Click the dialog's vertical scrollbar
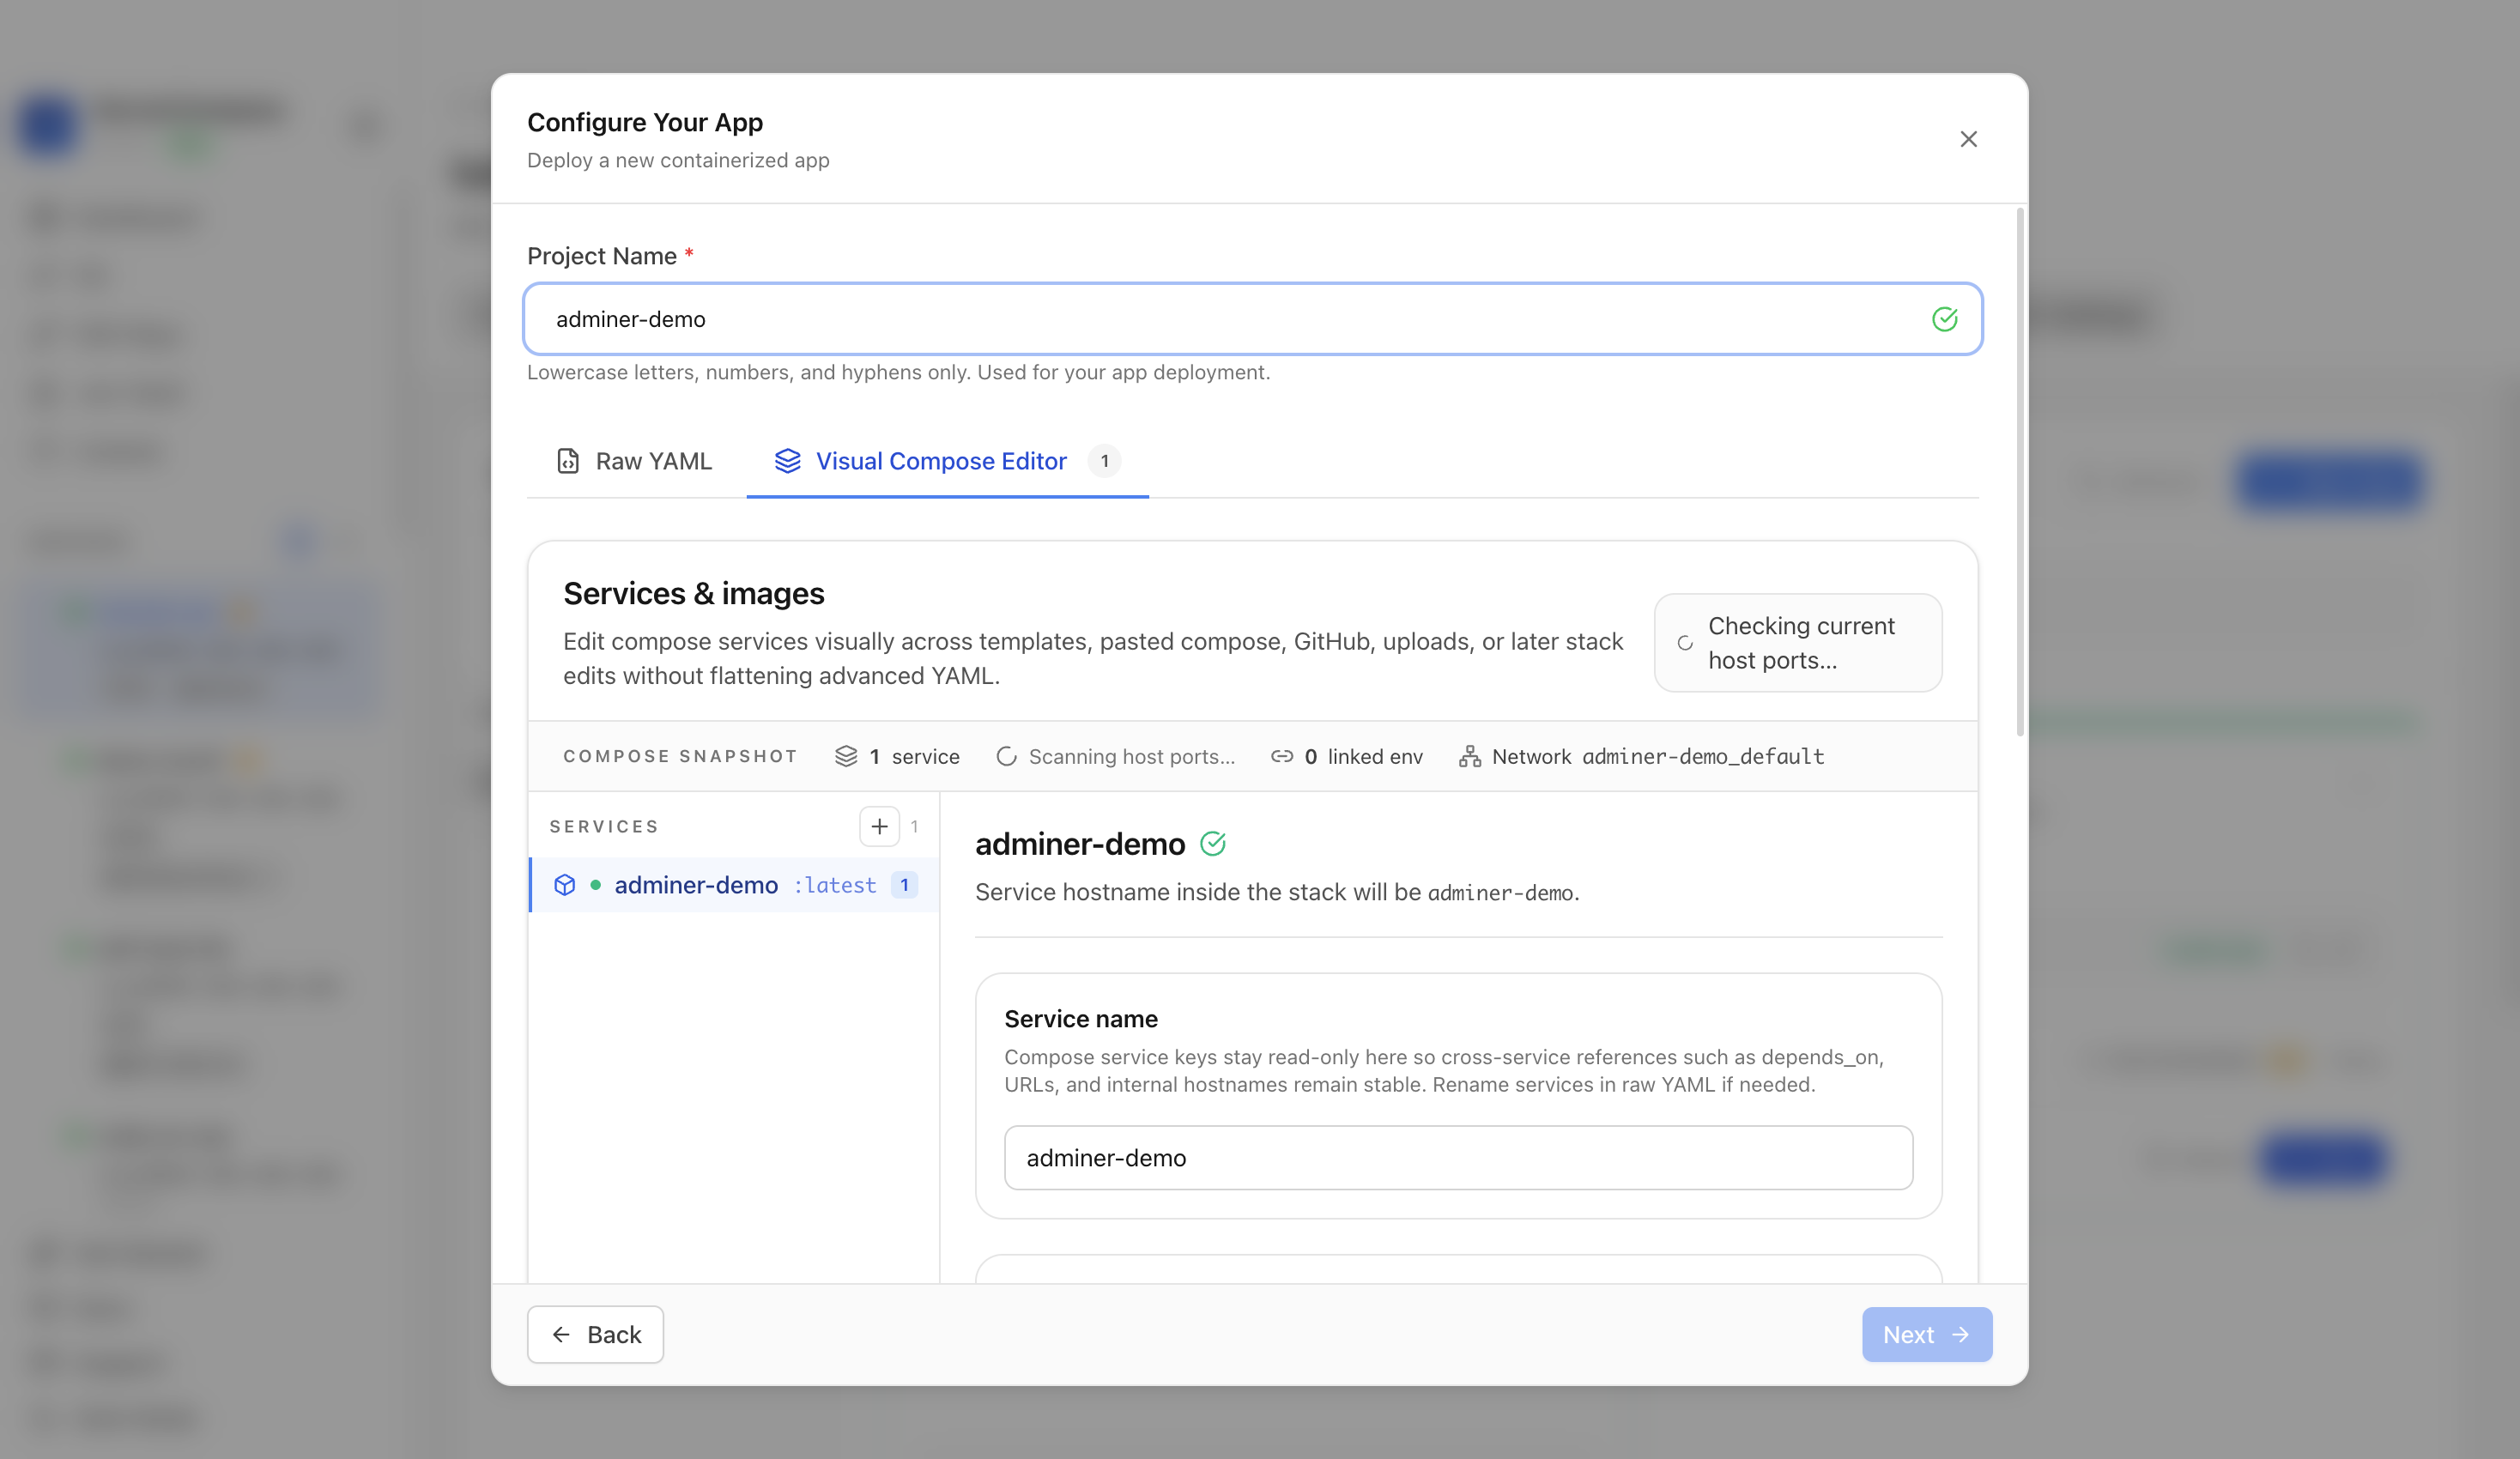The image size is (2520, 1459). click(2020, 470)
